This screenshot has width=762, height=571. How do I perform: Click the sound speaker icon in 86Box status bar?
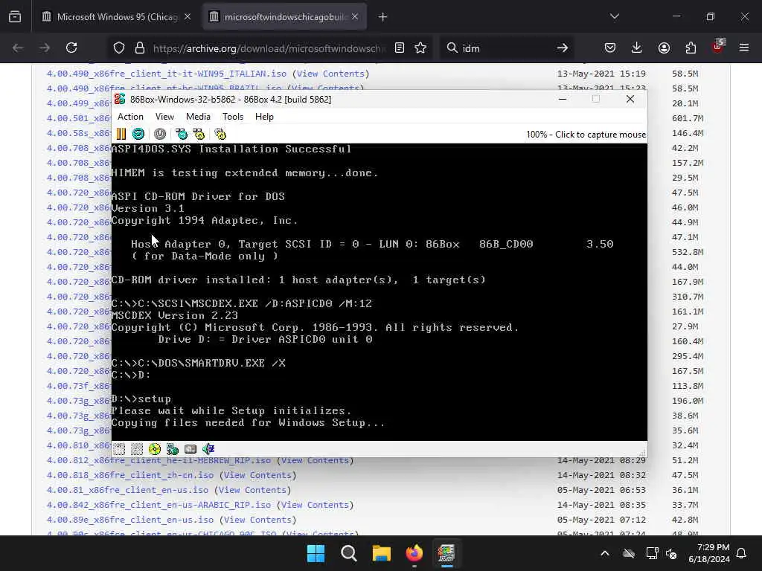[208, 449]
